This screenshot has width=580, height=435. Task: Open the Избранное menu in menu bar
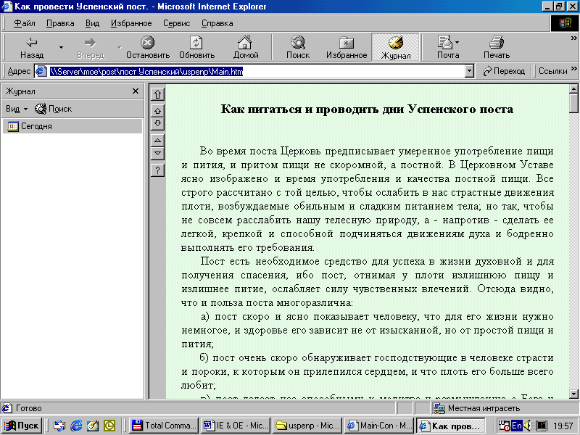(x=131, y=23)
